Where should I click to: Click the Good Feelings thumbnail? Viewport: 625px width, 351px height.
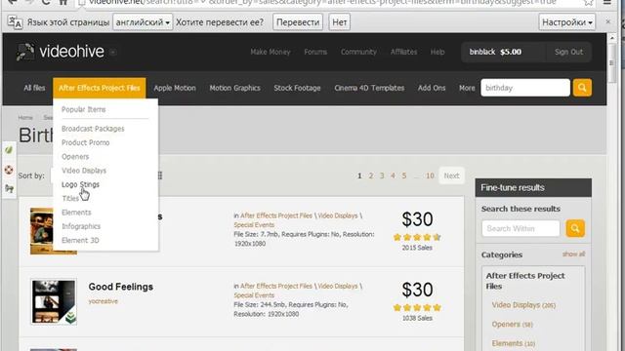pyautogui.click(x=54, y=301)
